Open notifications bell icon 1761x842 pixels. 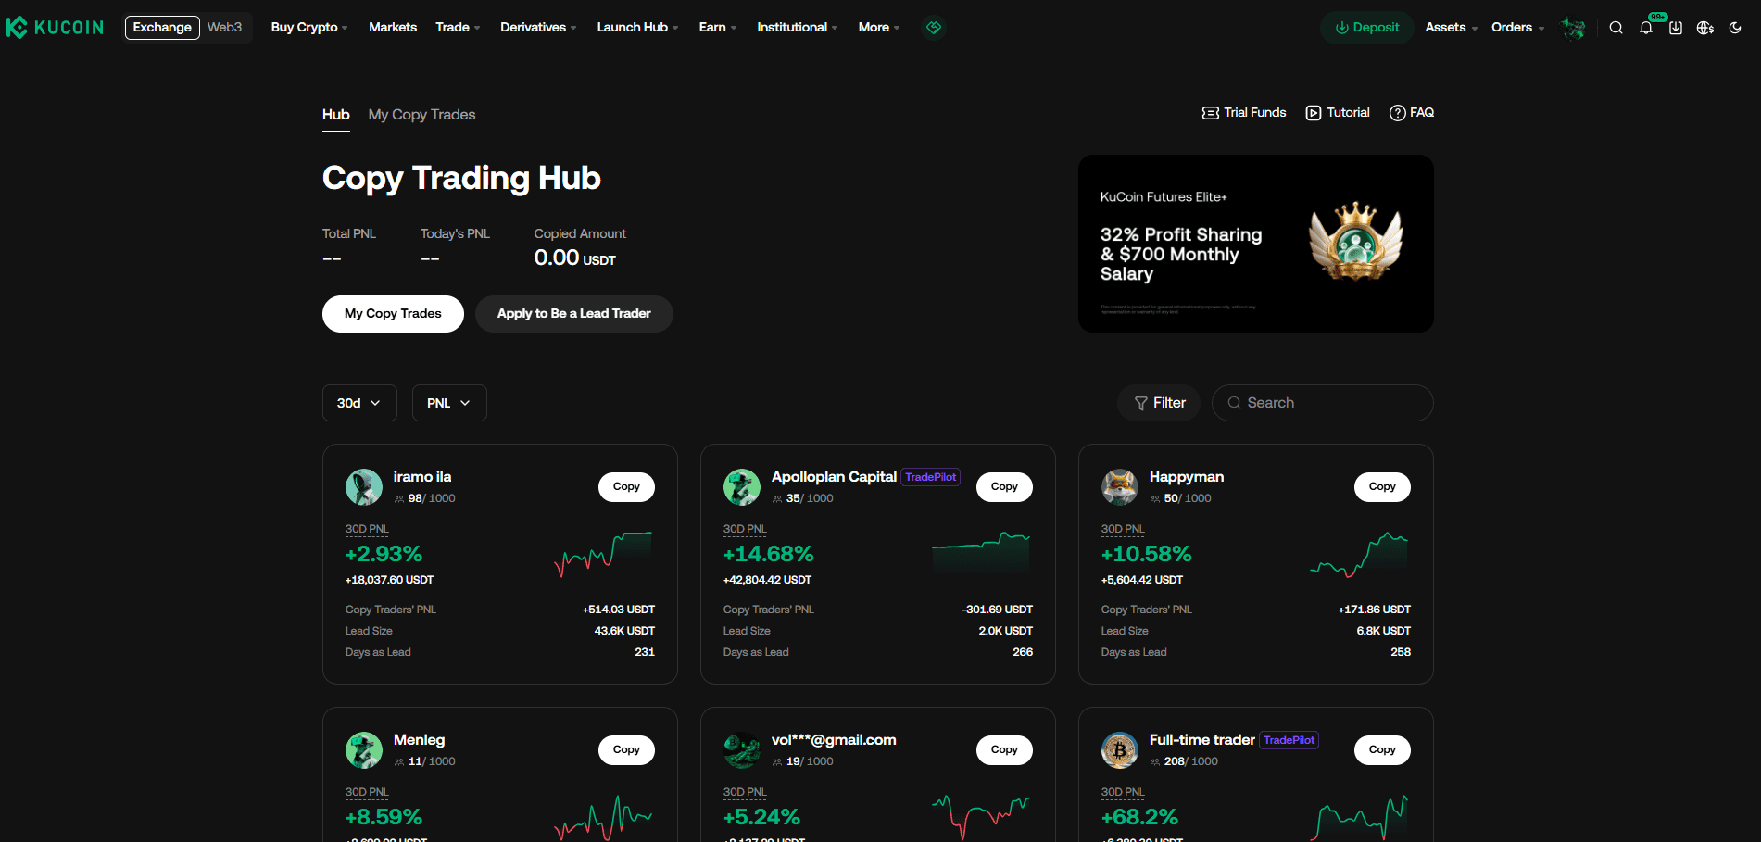click(1646, 28)
